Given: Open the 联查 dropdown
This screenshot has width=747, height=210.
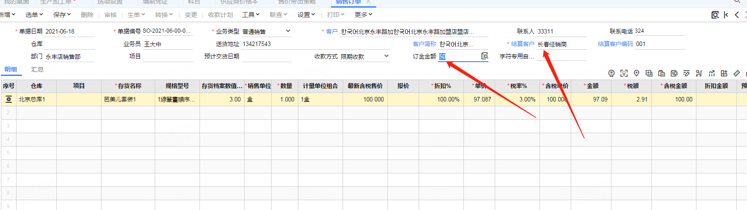Looking at the screenshot, I should (x=279, y=15).
